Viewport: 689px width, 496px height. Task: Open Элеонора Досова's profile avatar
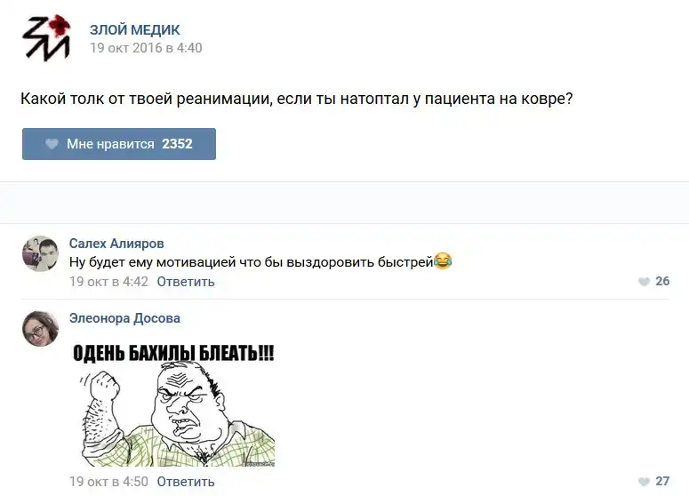pyautogui.click(x=40, y=329)
